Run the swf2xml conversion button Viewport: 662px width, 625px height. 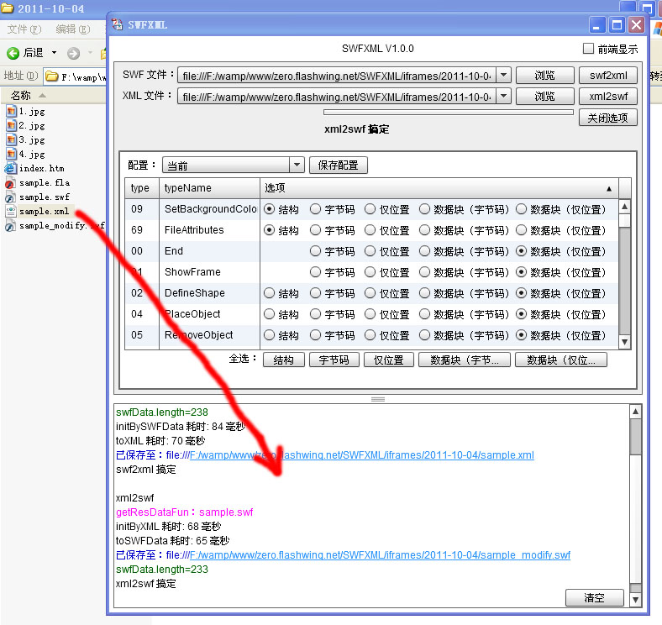point(608,75)
